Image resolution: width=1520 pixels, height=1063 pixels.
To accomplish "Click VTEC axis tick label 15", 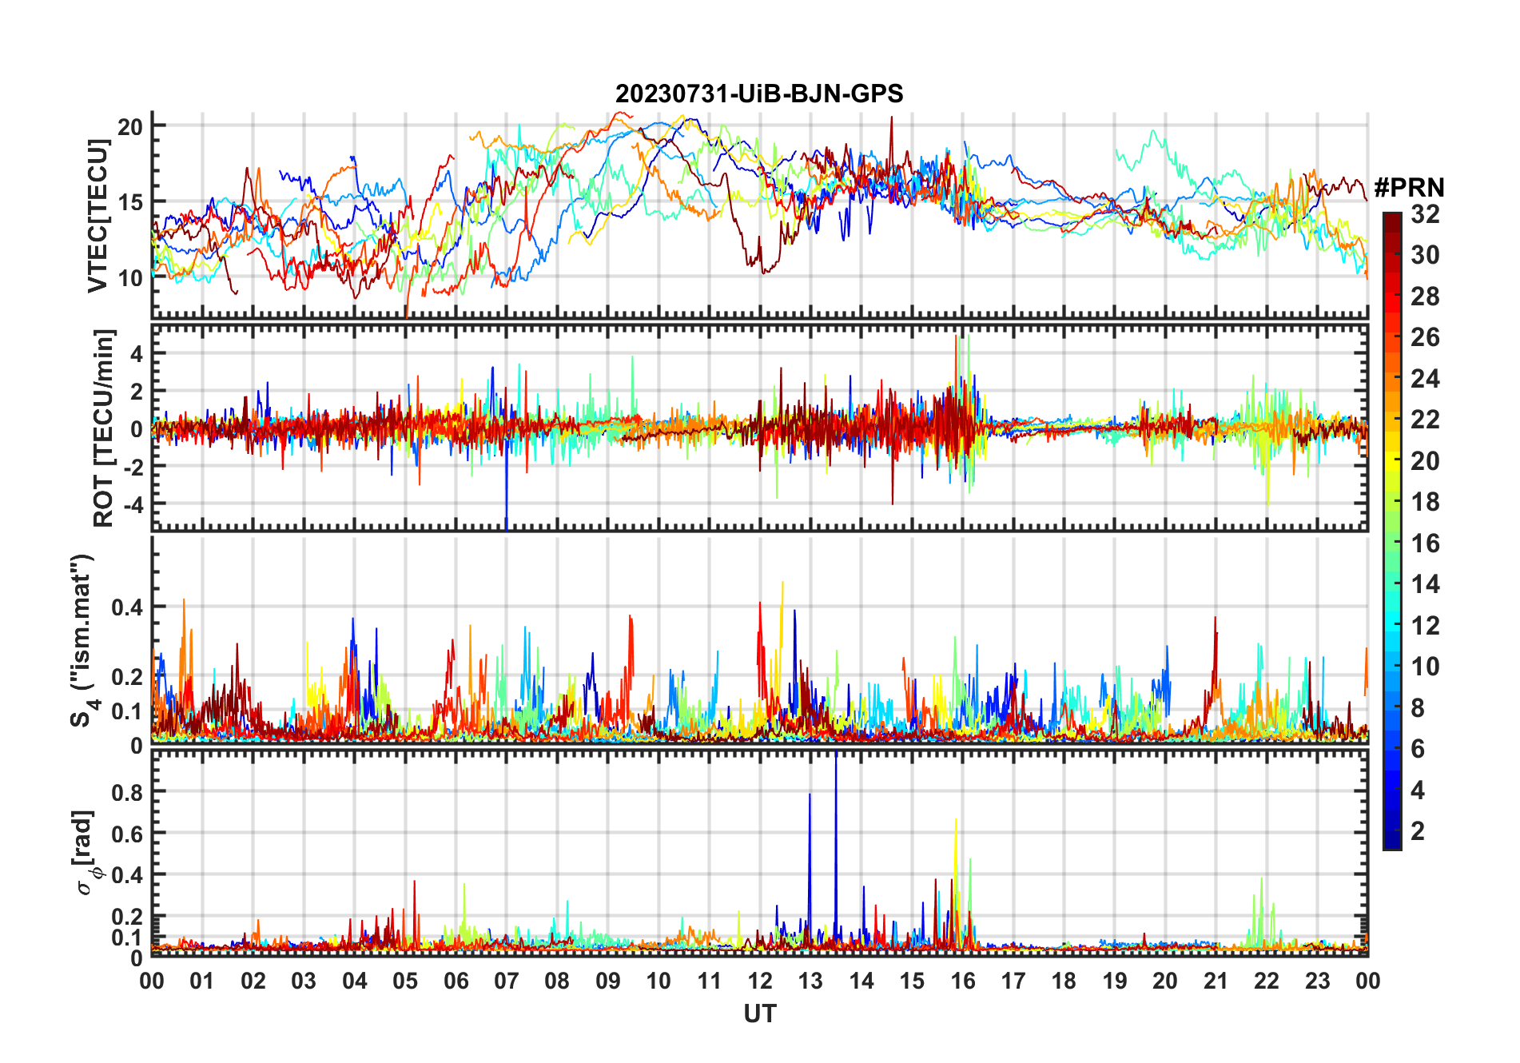I will tap(130, 202).
